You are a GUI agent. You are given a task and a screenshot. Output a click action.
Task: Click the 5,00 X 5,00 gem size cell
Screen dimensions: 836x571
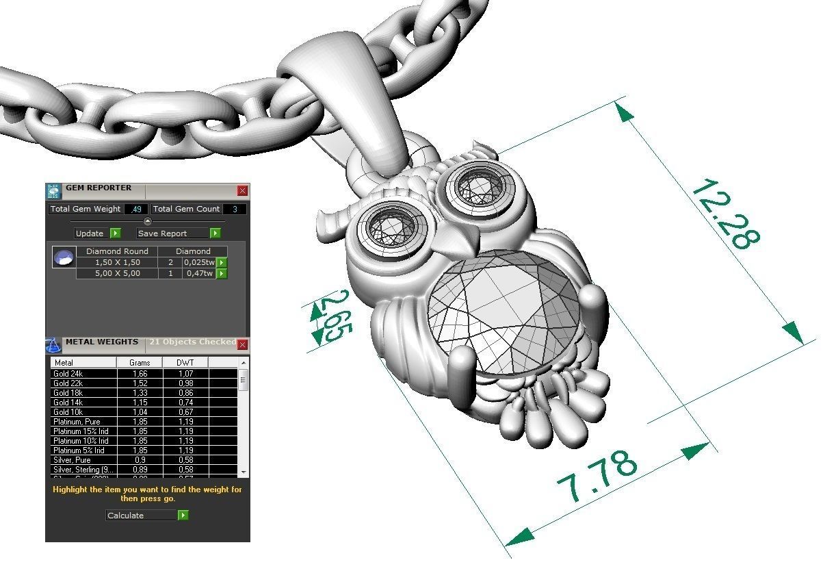[x=117, y=274]
